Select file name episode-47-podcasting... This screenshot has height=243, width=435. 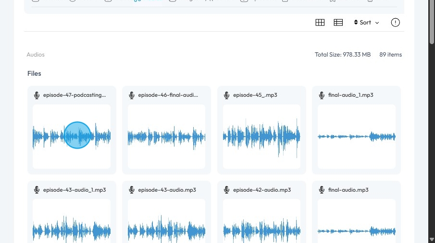(x=75, y=95)
